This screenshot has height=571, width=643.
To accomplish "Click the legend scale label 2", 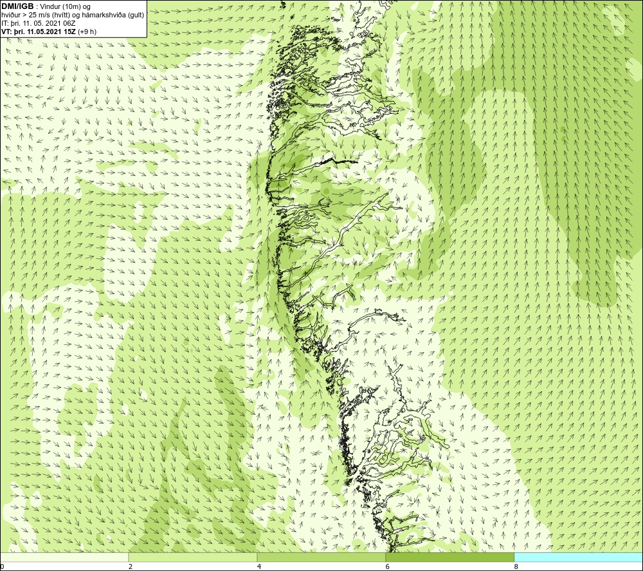I will pos(131,567).
